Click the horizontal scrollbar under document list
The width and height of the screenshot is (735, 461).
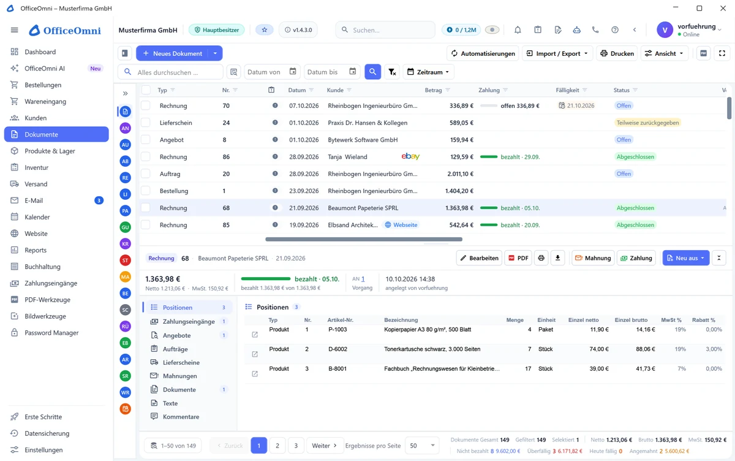pos(364,239)
